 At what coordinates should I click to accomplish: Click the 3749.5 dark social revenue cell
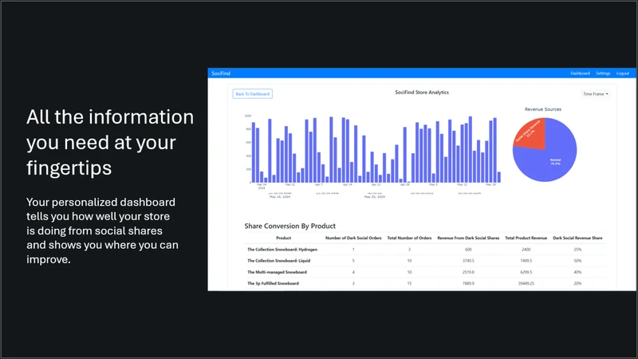click(468, 261)
